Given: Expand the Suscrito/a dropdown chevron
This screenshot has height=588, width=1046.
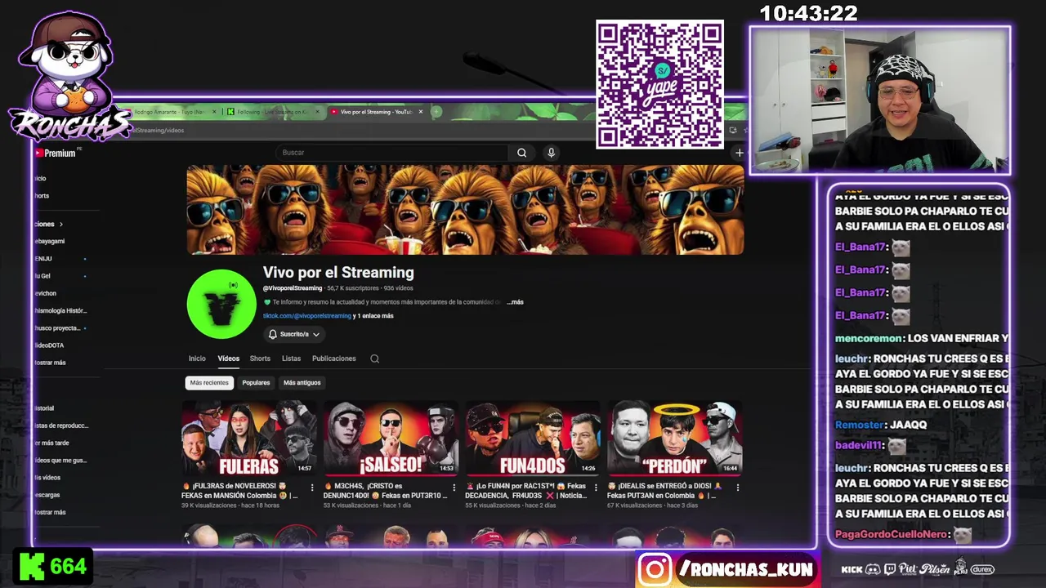Looking at the screenshot, I should (x=316, y=334).
